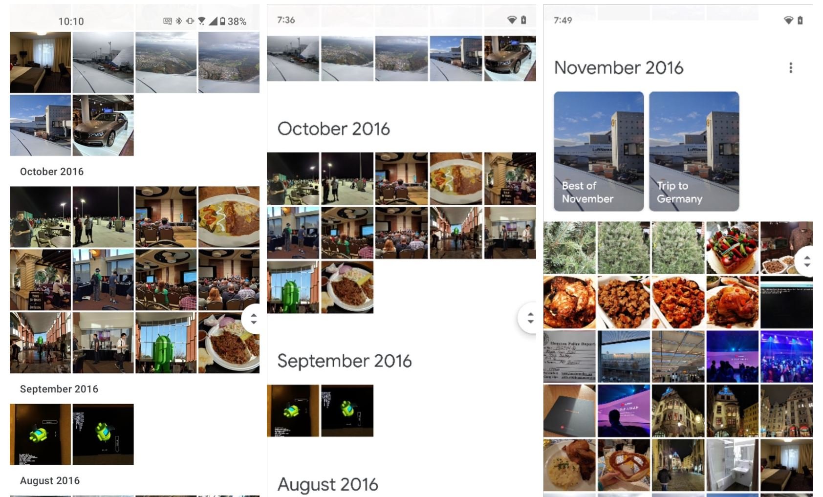Screen dimensions: 823x497
Task: Open the three-dot menu beside November 2016
Action: tap(790, 68)
